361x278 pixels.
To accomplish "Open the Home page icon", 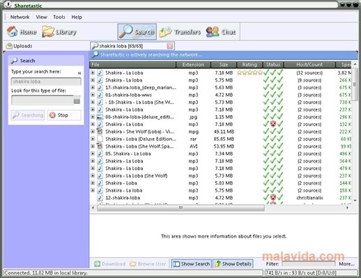I will (12, 31).
